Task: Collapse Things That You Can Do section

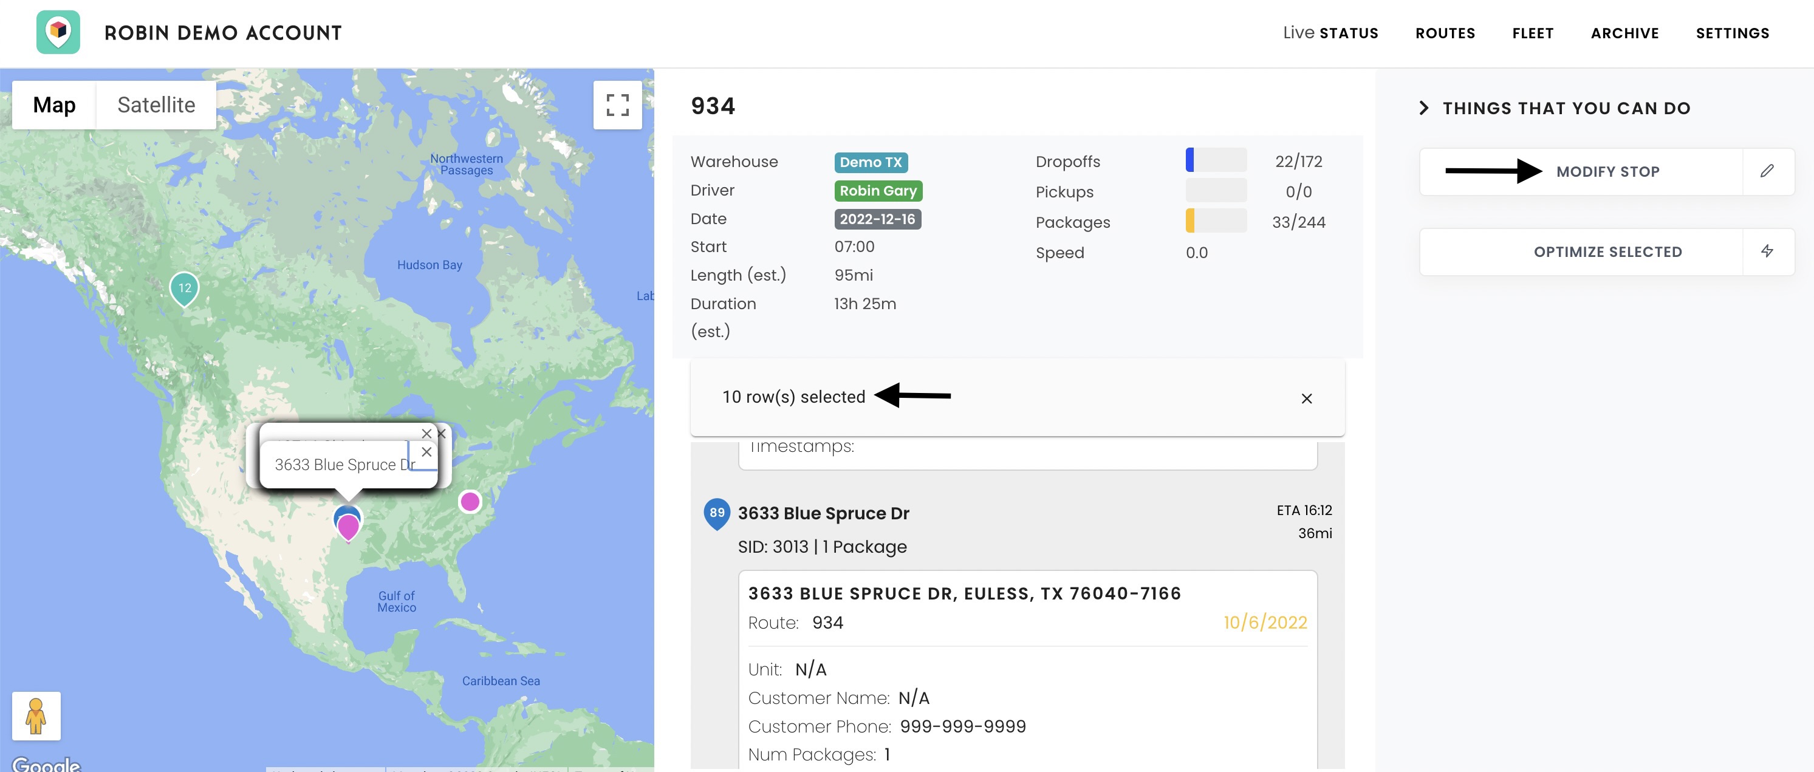Action: point(1424,108)
